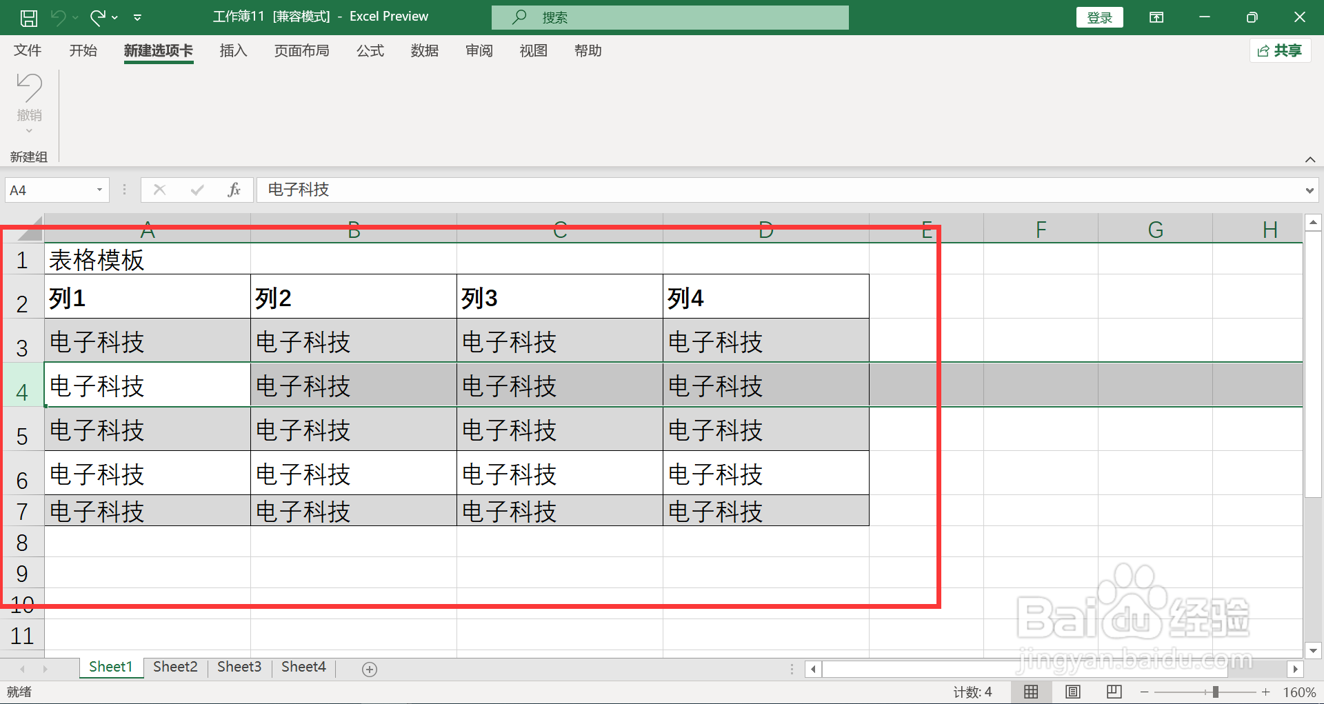Switch to the 公式 ribbon tab
Screen dimensions: 1324x704
(x=370, y=51)
